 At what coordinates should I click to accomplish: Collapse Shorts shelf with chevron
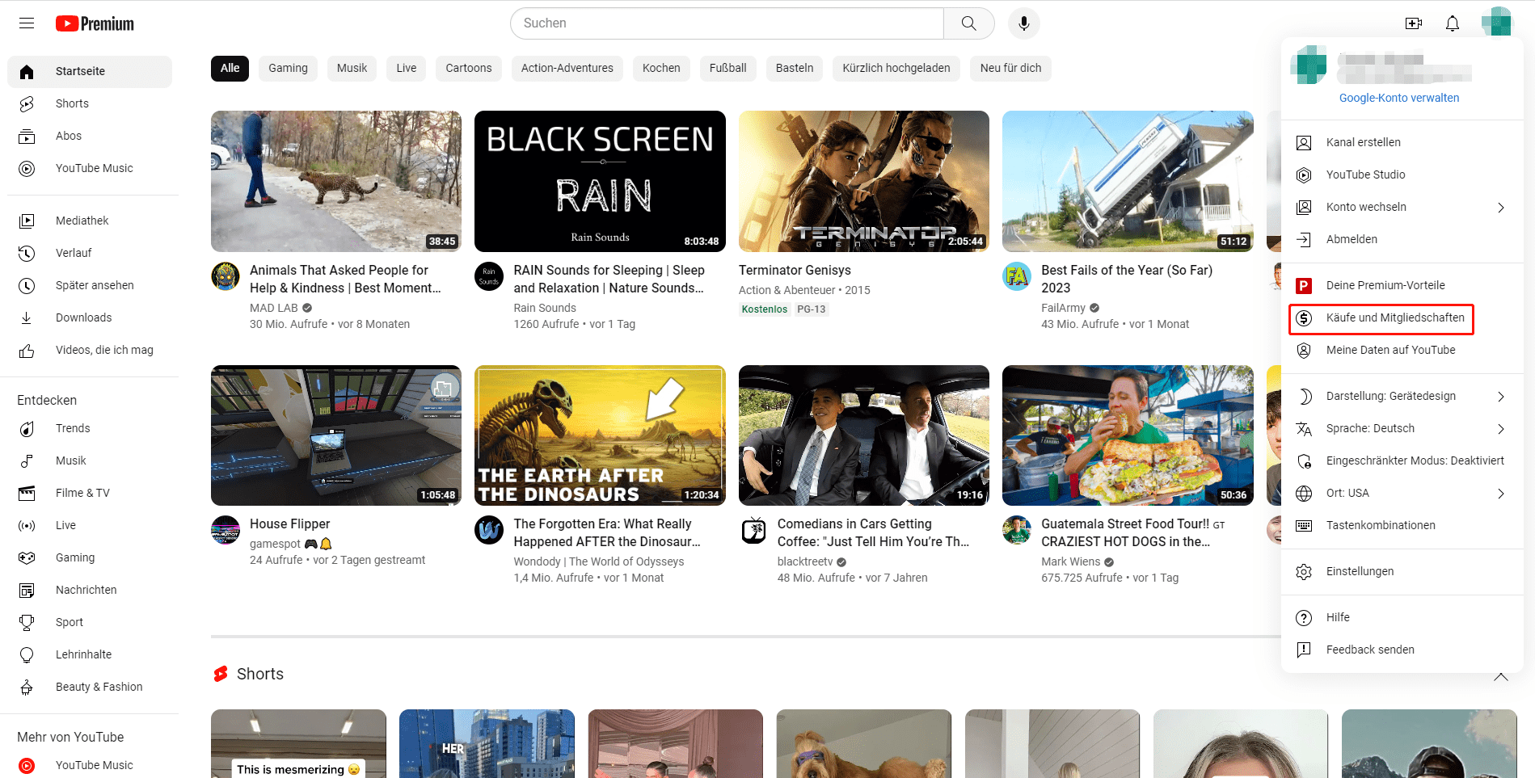click(x=1501, y=676)
